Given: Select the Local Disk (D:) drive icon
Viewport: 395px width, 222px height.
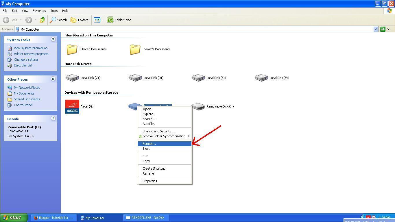Looking at the screenshot, I should tap(135, 78).
